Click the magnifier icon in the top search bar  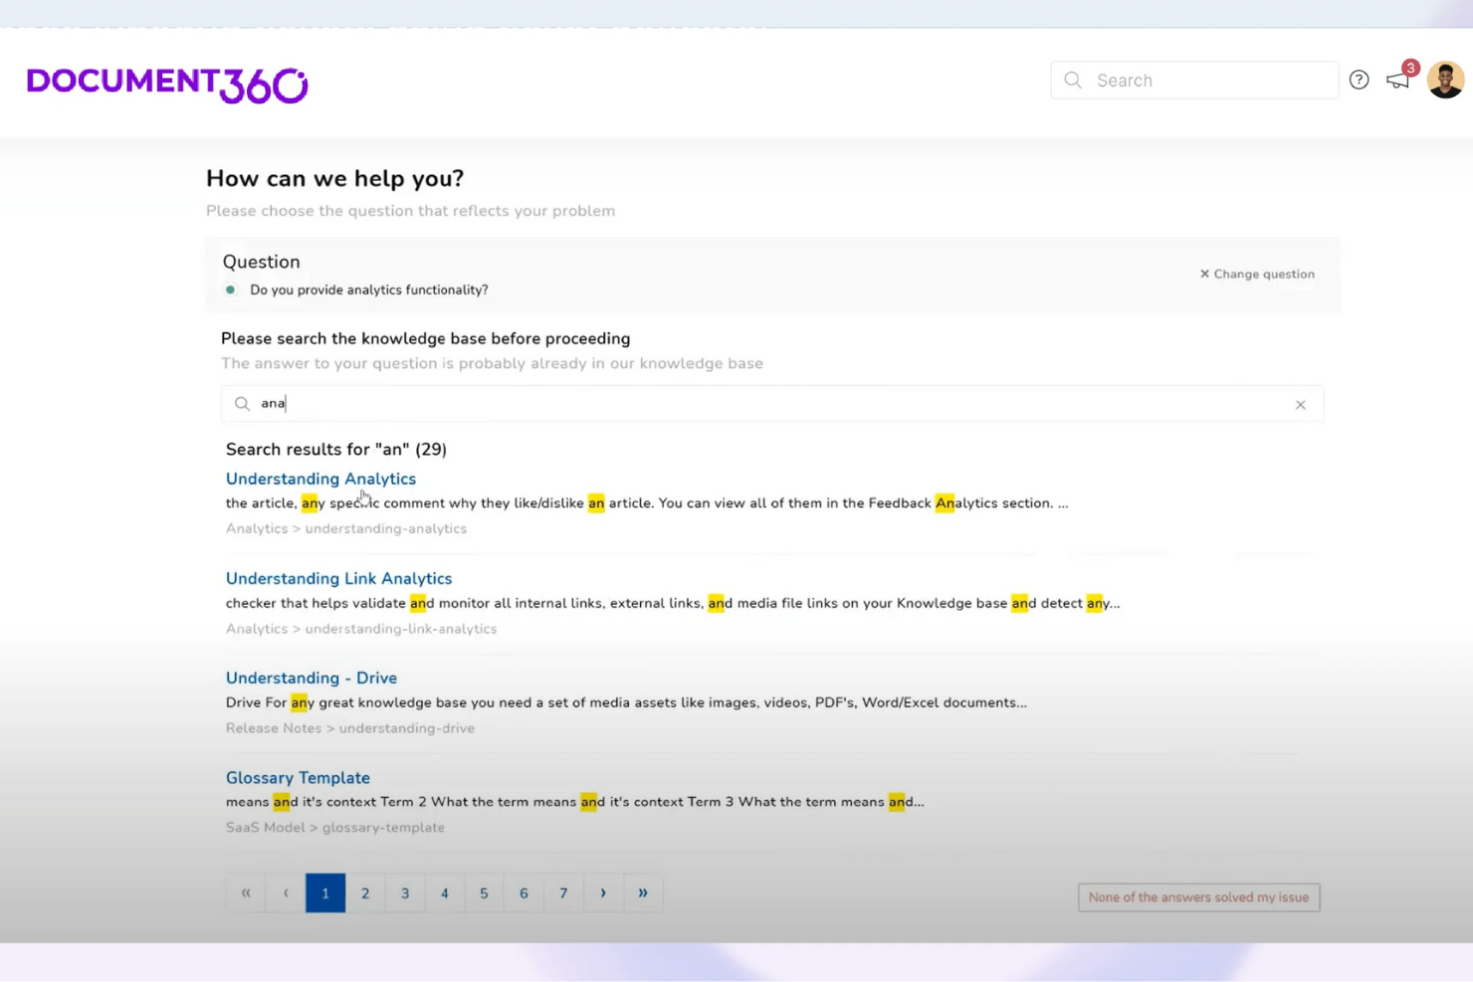1072,80
